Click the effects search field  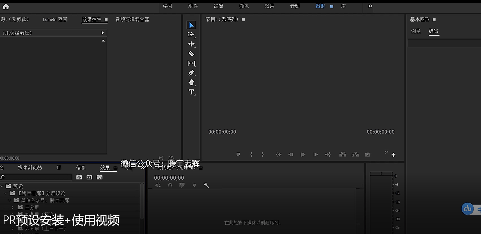pos(36,177)
